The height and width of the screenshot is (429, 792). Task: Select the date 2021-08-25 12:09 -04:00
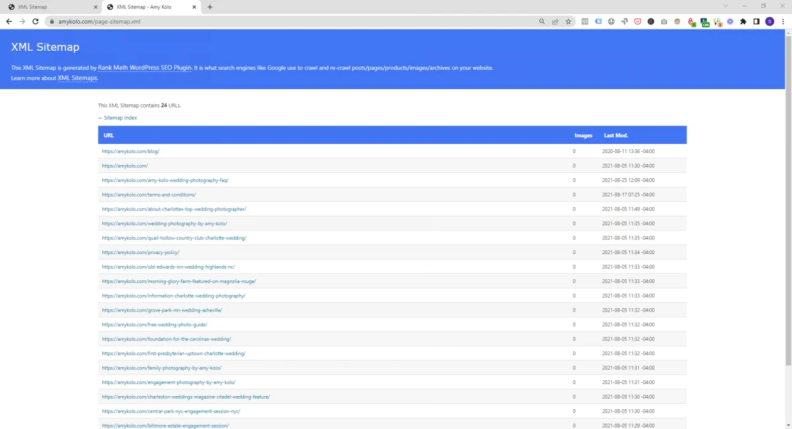628,180
